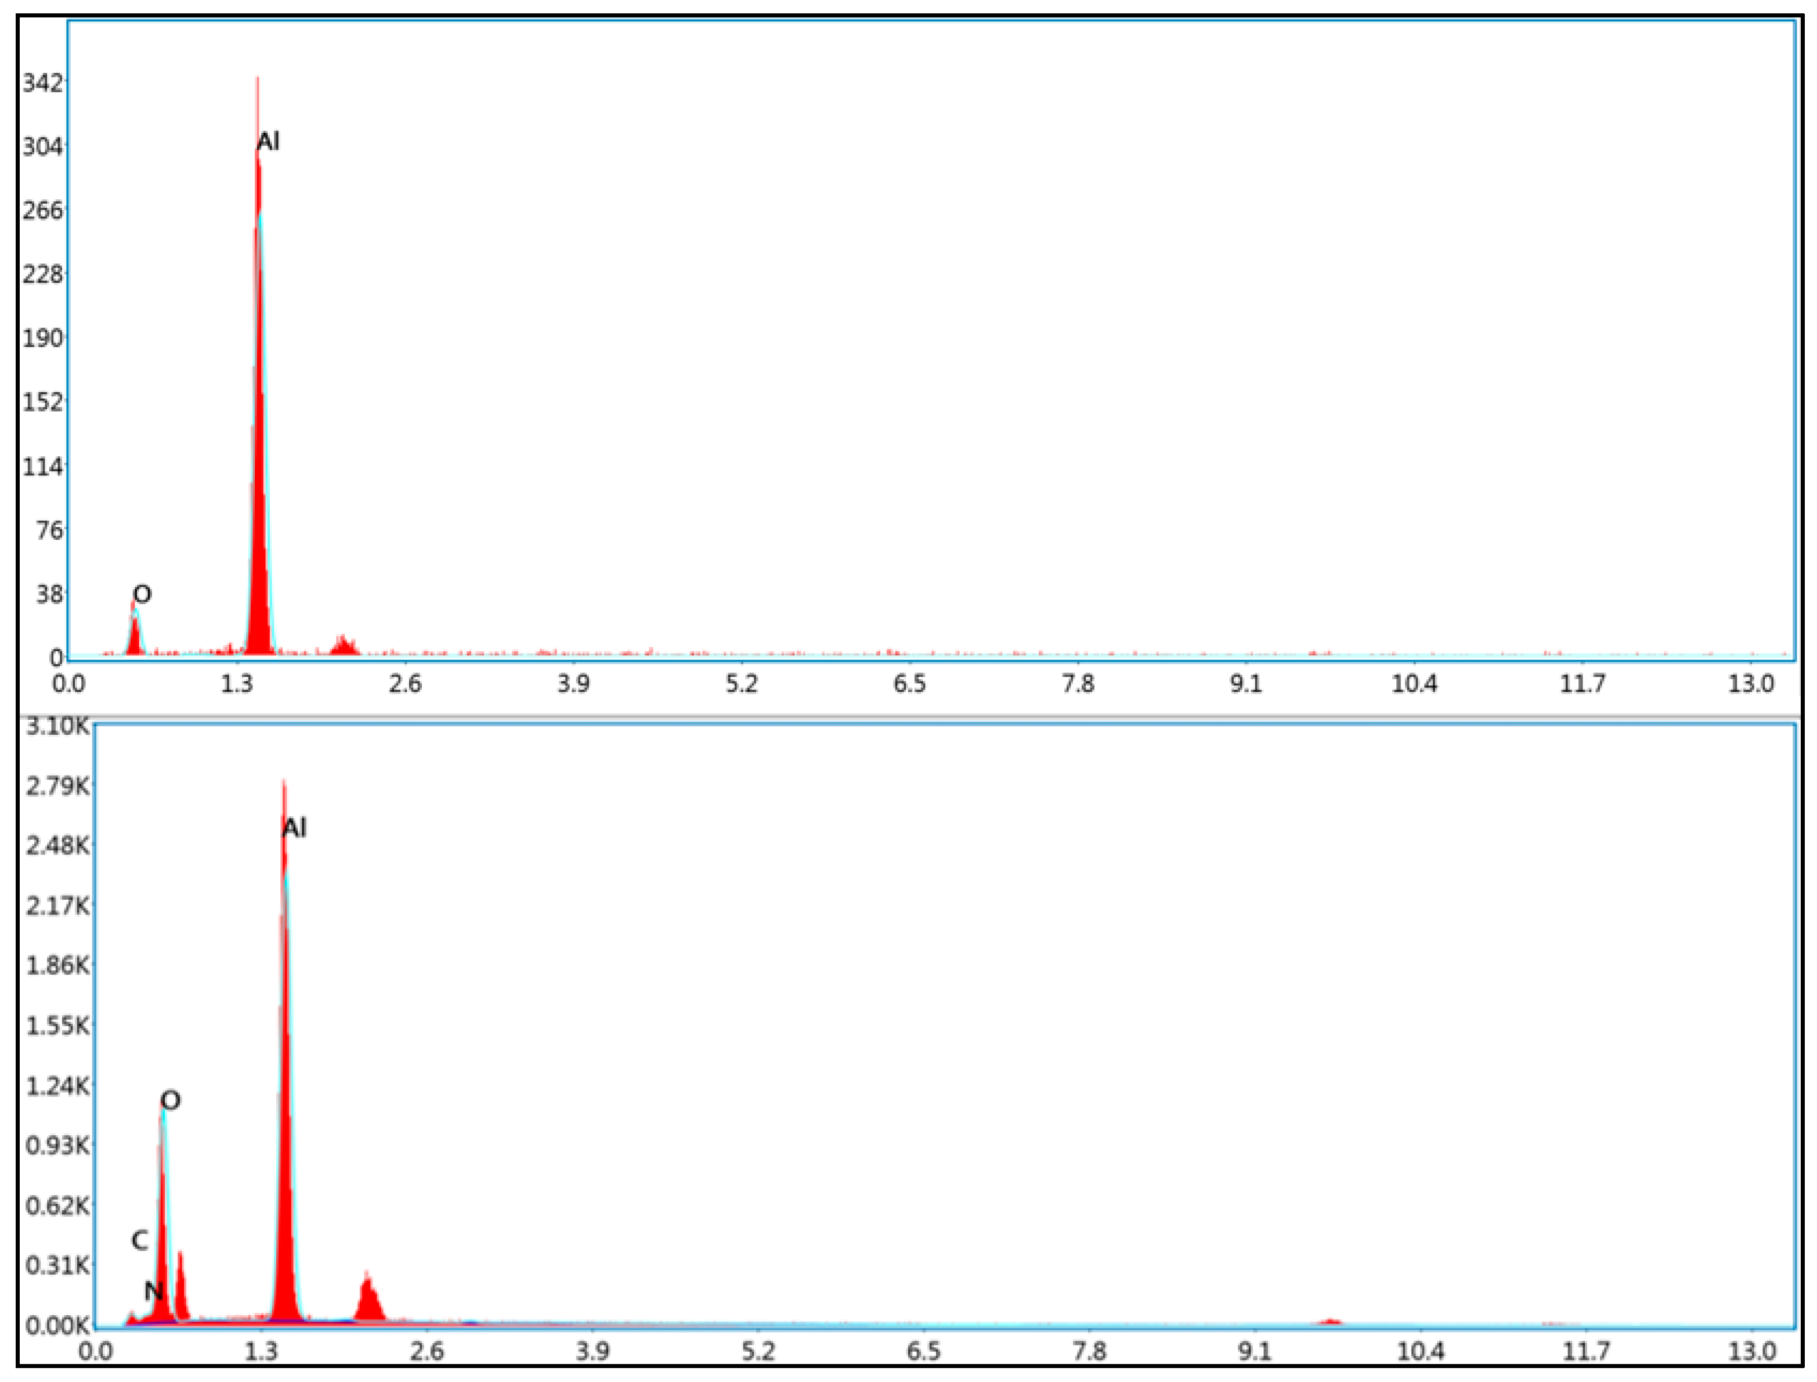1817x1382 pixels.
Task: Click the 38 y-axis tick in top chart
Action: [x=49, y=594]
